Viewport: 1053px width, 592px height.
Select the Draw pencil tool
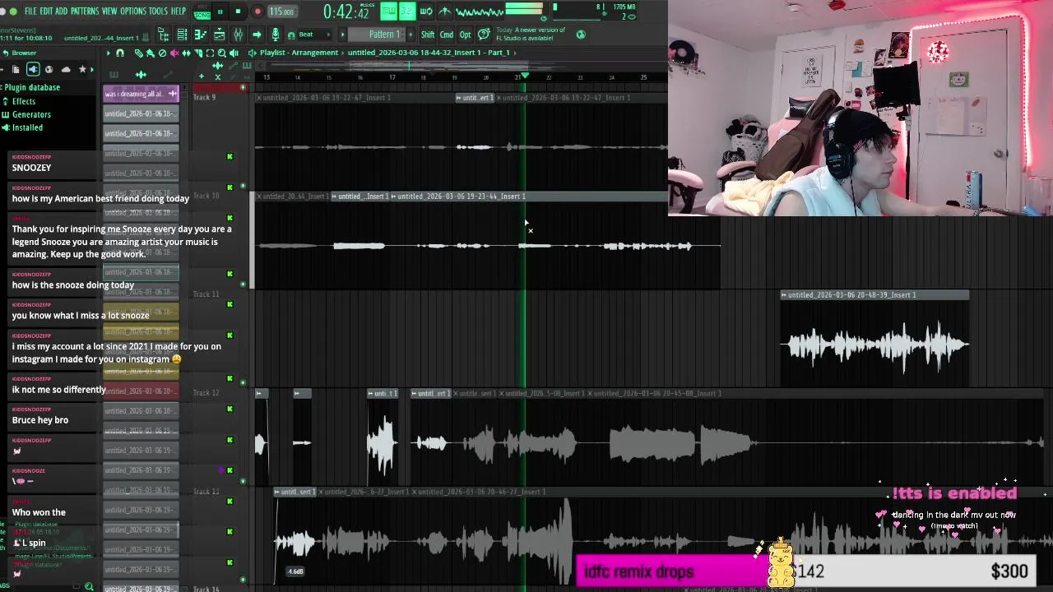tap(138, 53)
